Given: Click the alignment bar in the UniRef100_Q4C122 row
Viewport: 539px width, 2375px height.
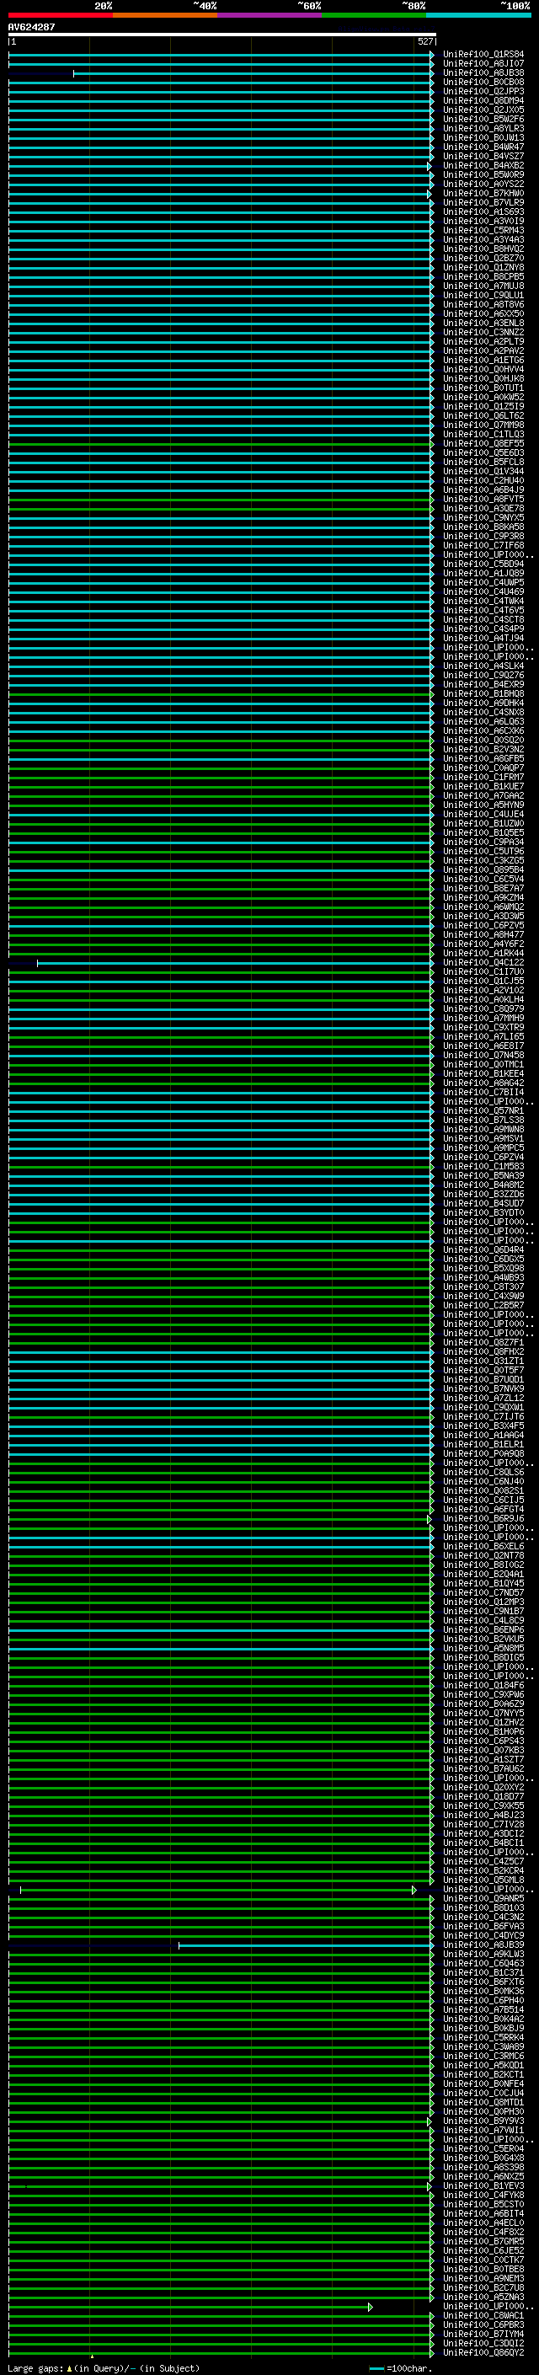Looking at the screenshot, I should [x=235, y=964].
